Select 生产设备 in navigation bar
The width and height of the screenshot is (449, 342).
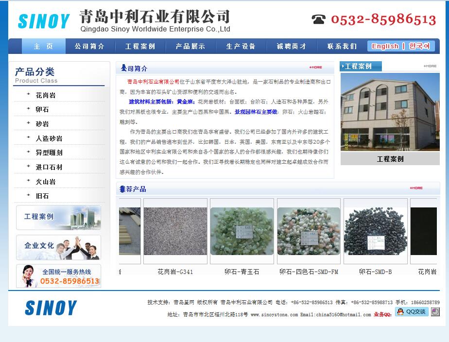pyautogui.click(x=241, y=46)
